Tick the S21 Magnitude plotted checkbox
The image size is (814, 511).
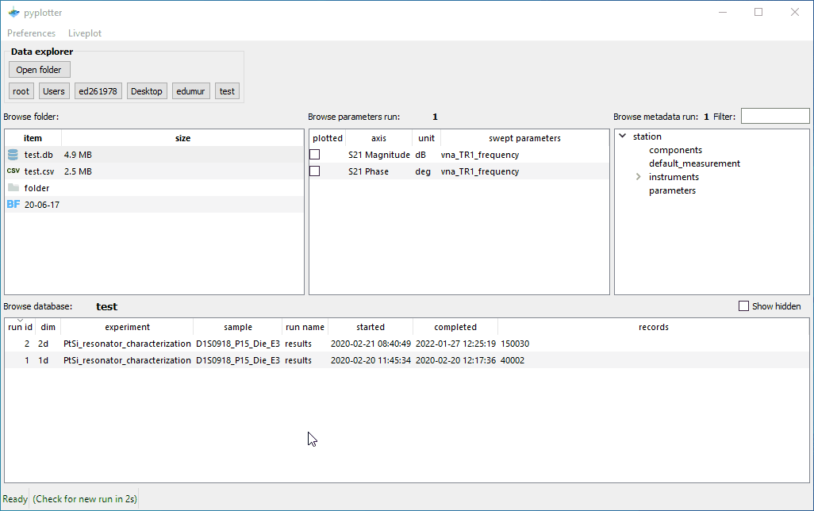315,155
